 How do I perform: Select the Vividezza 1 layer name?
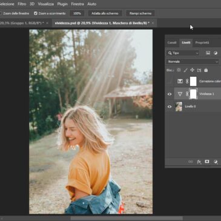tap(206, 94)
